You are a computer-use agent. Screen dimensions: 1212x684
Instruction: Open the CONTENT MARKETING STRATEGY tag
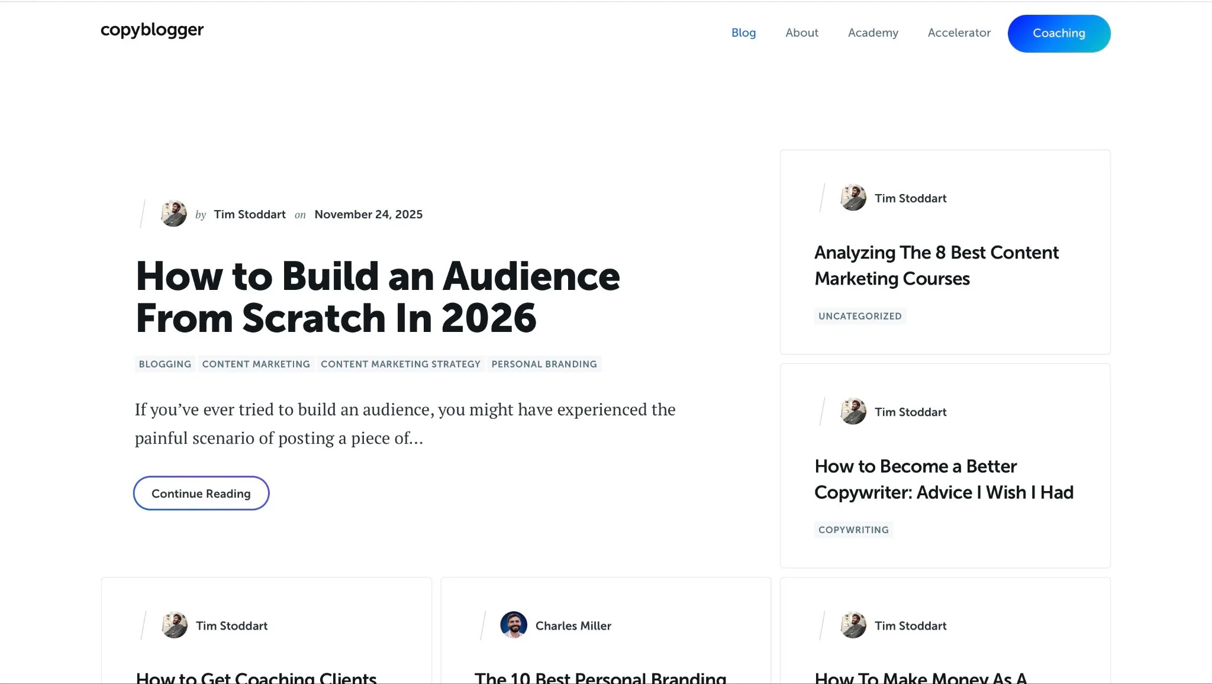(x=401, y=364)
